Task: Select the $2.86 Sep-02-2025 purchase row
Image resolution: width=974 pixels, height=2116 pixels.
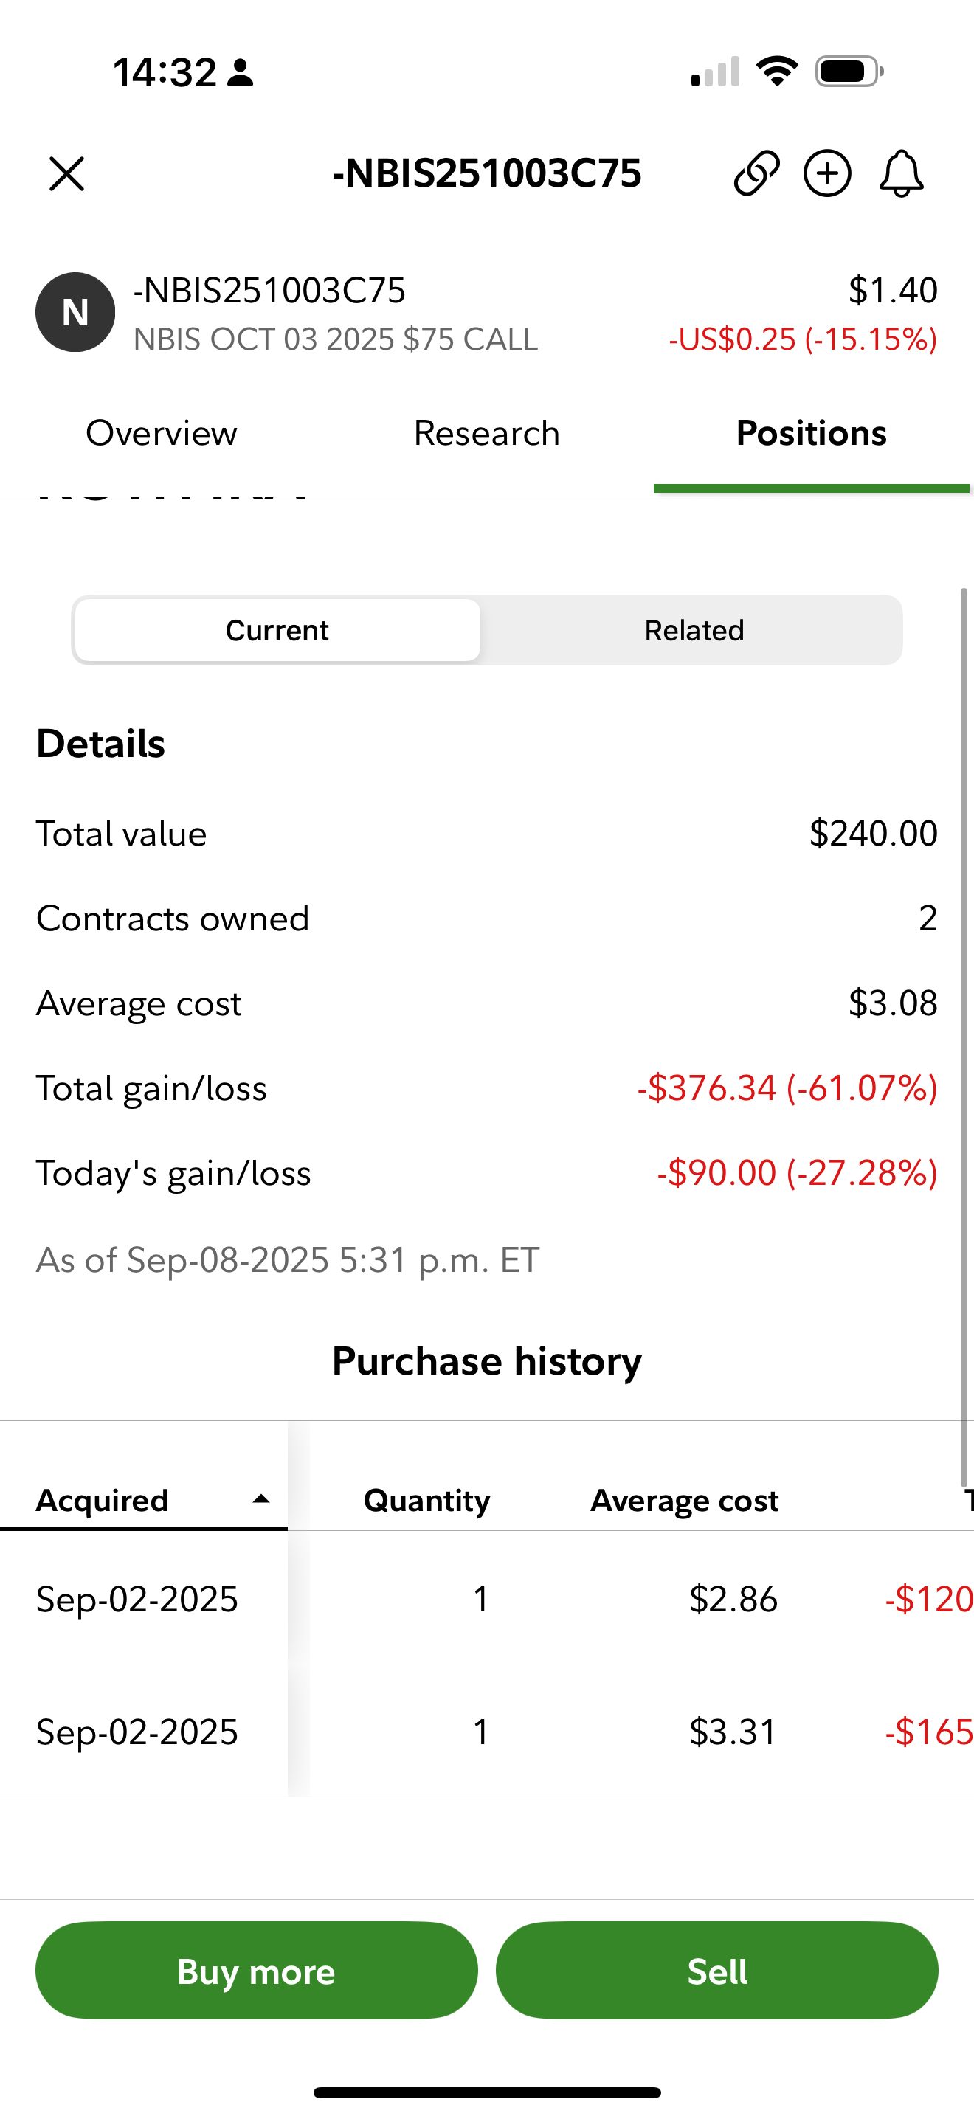Action: (487, 1599)
